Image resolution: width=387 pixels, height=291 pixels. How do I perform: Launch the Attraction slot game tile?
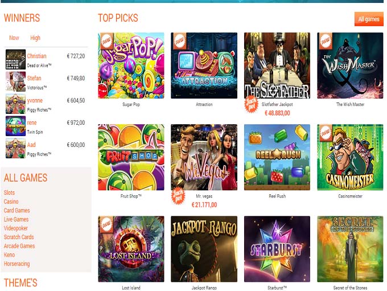204,65
